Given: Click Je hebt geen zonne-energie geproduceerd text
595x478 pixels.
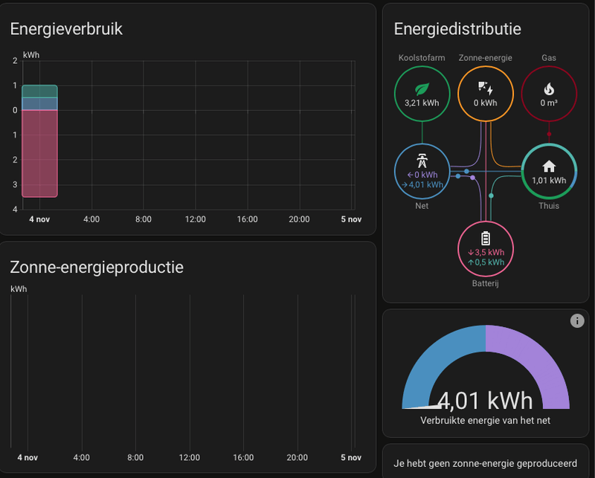Looking at the screenshot, I should [x=486, y=464].
